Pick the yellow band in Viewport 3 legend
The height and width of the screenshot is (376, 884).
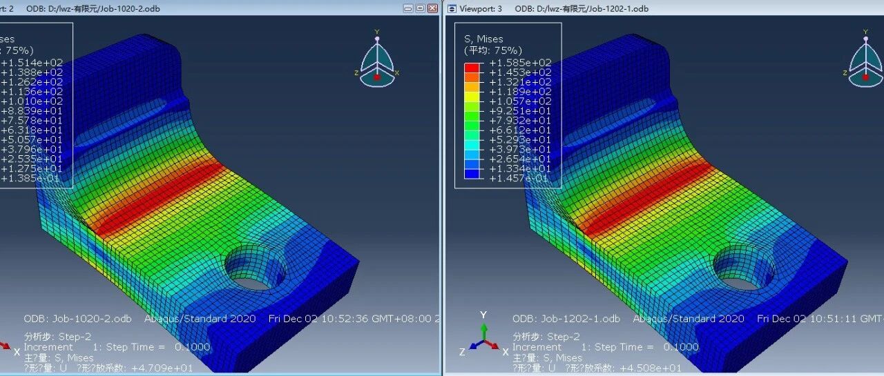472,97
